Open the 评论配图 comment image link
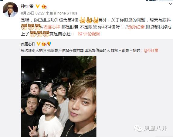Viewport: 173px width, 137px height. click(x=92, y=34)
